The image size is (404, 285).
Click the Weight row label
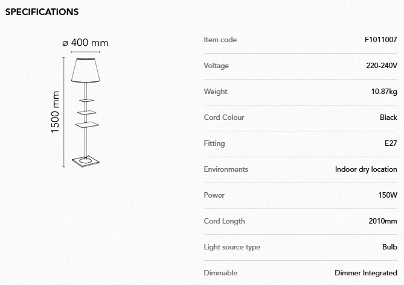pyautogui.click(x=216, y=92)
